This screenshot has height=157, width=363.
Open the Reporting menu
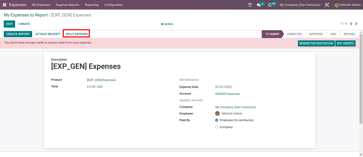pyautogui.click(x=92, y=5)
